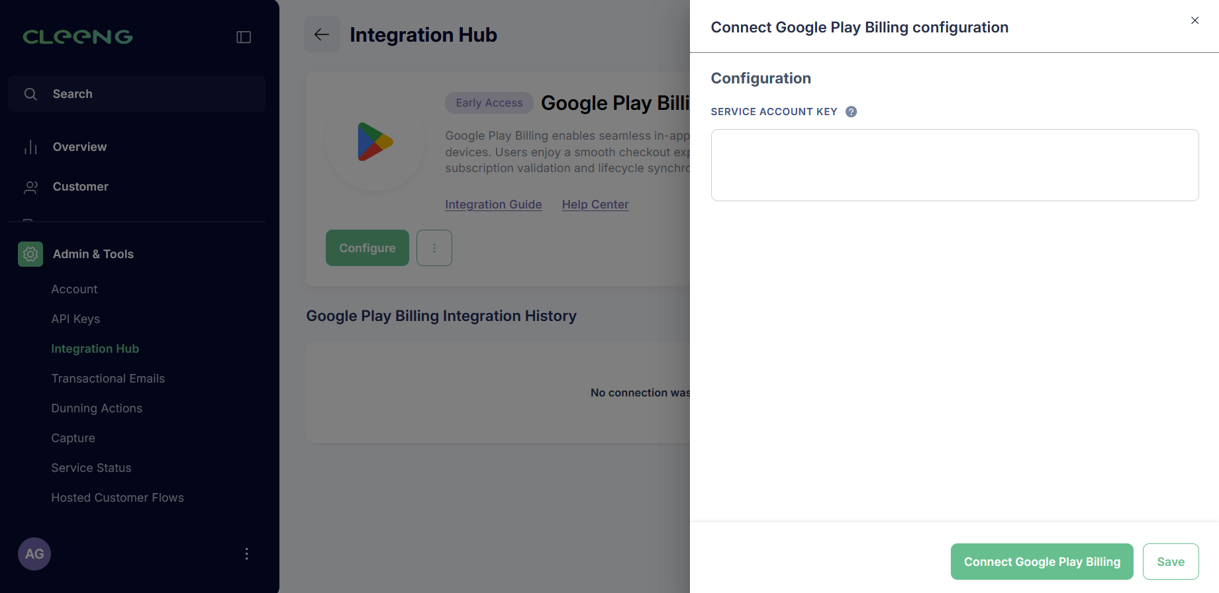
Task: Open the Help Center link
Action: click(595, 205)
